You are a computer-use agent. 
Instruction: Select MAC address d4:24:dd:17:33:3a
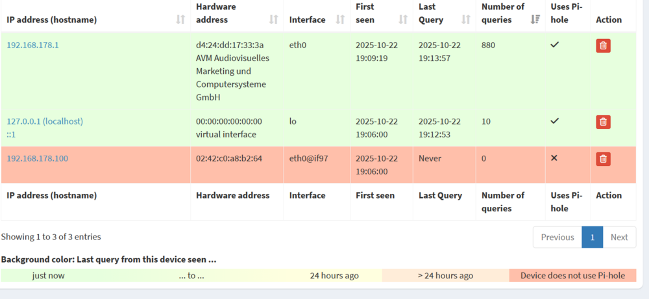pyautogui.click(x=230, y=45)
